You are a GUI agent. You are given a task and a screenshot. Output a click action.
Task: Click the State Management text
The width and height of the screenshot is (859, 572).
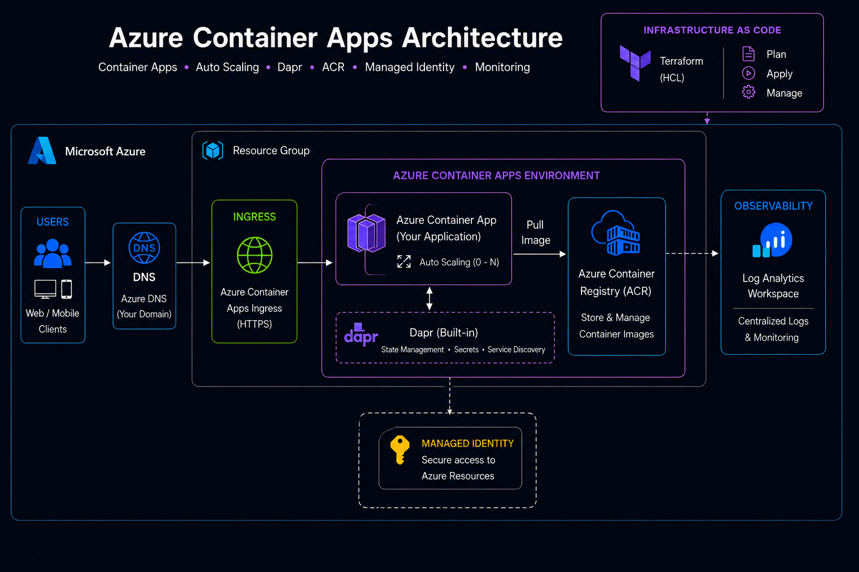413,350
